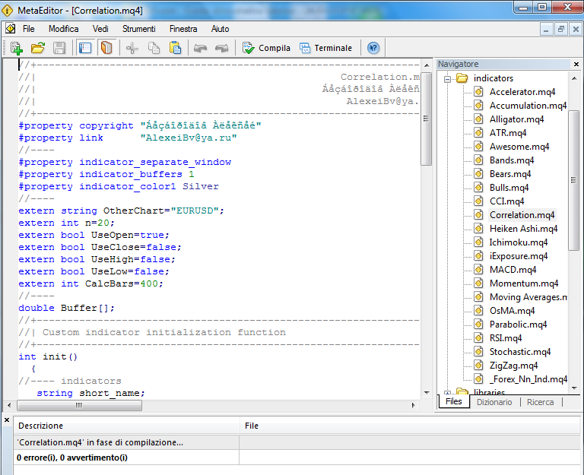The height and width of the screenshot is (475, 584).
Task: Click the New file toolbar icon
Action: 17,48
